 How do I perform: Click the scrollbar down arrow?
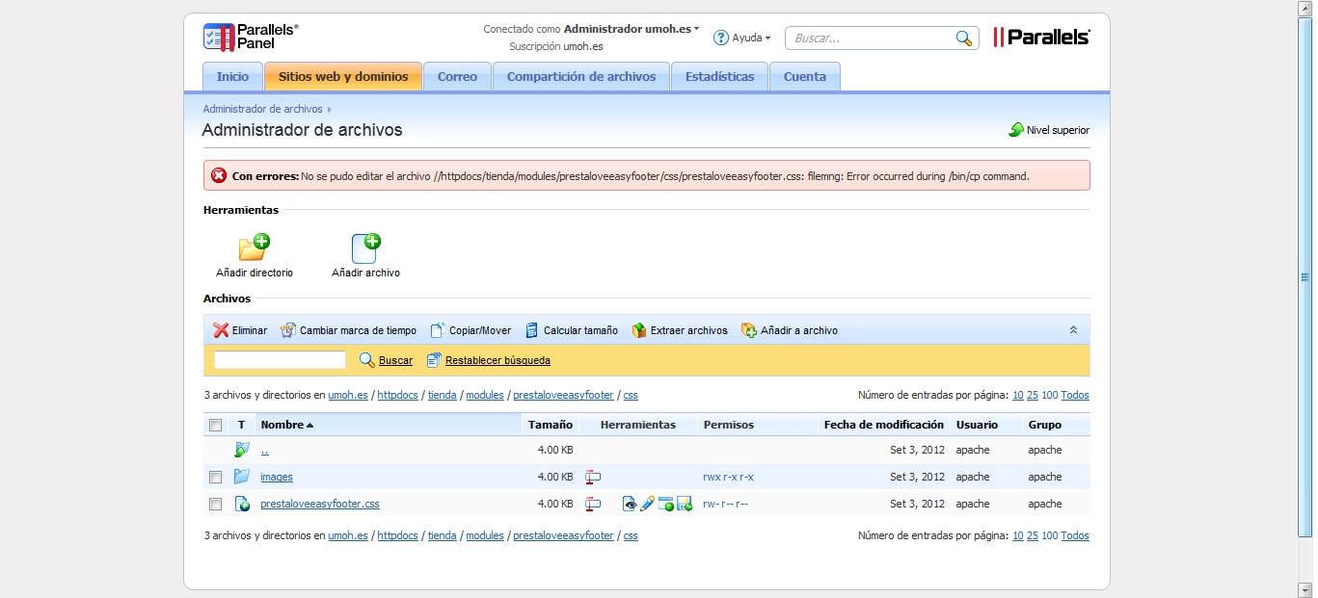click(1306, 589)
